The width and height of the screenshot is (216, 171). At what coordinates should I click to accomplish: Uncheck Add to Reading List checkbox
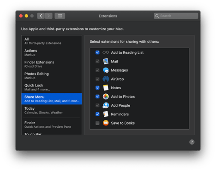pyautogui.click(x=97, y=52)
